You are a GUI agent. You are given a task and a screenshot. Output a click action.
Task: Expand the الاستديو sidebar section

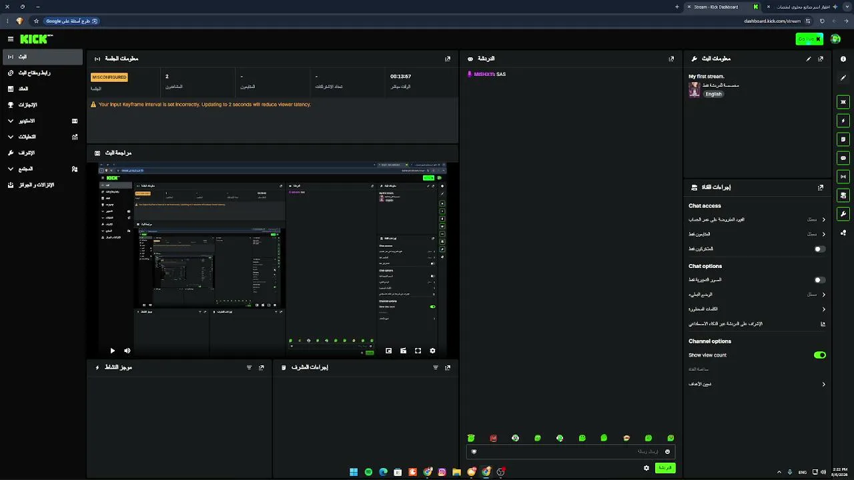click(x=43, y=121)
